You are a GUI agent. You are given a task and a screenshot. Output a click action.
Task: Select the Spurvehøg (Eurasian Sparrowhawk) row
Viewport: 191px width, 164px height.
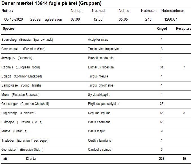[96, 40]
